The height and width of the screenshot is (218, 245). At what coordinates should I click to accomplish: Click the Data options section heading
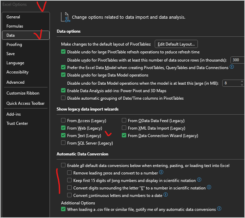click(69, 31)
